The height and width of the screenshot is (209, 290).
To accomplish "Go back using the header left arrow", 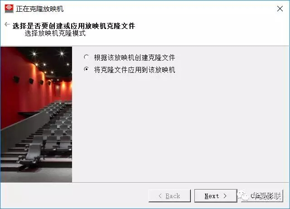I will (x=7, y=24).
